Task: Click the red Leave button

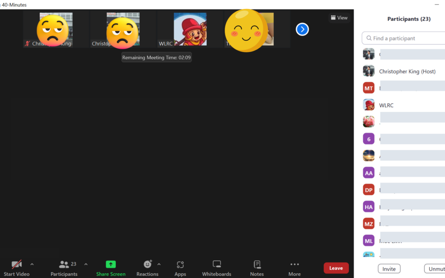Action: pyautogui.click(x=336, y=268)
